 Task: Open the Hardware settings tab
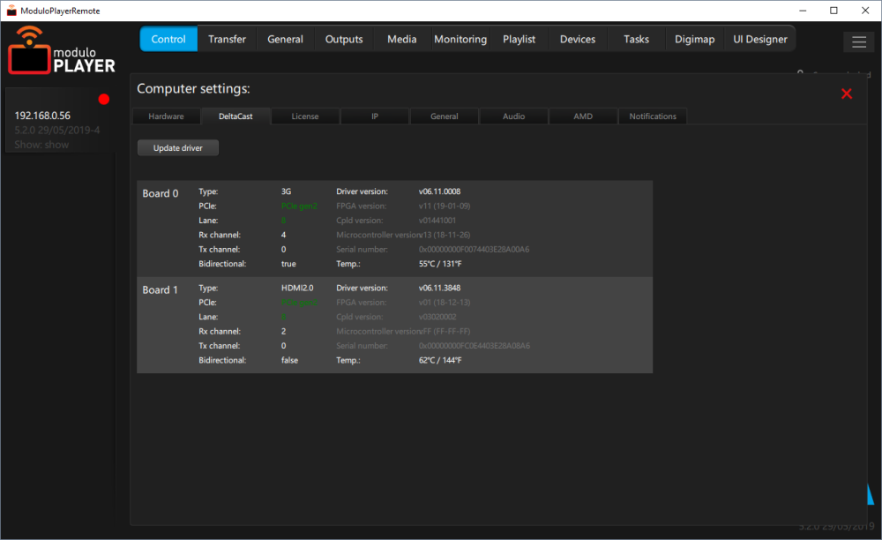[x=166, y=116]
